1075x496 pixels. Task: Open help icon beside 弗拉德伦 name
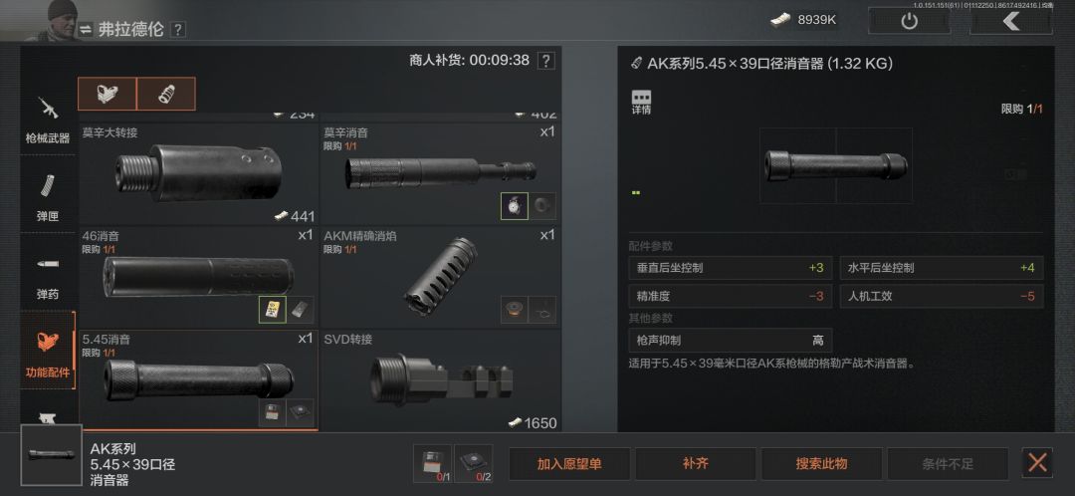pos(177,30)
